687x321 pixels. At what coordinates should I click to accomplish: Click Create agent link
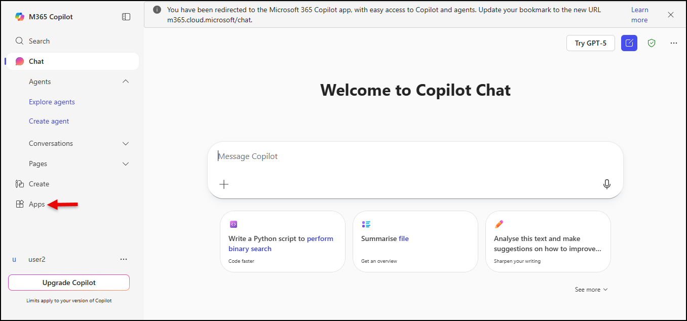tap(49, 121)
